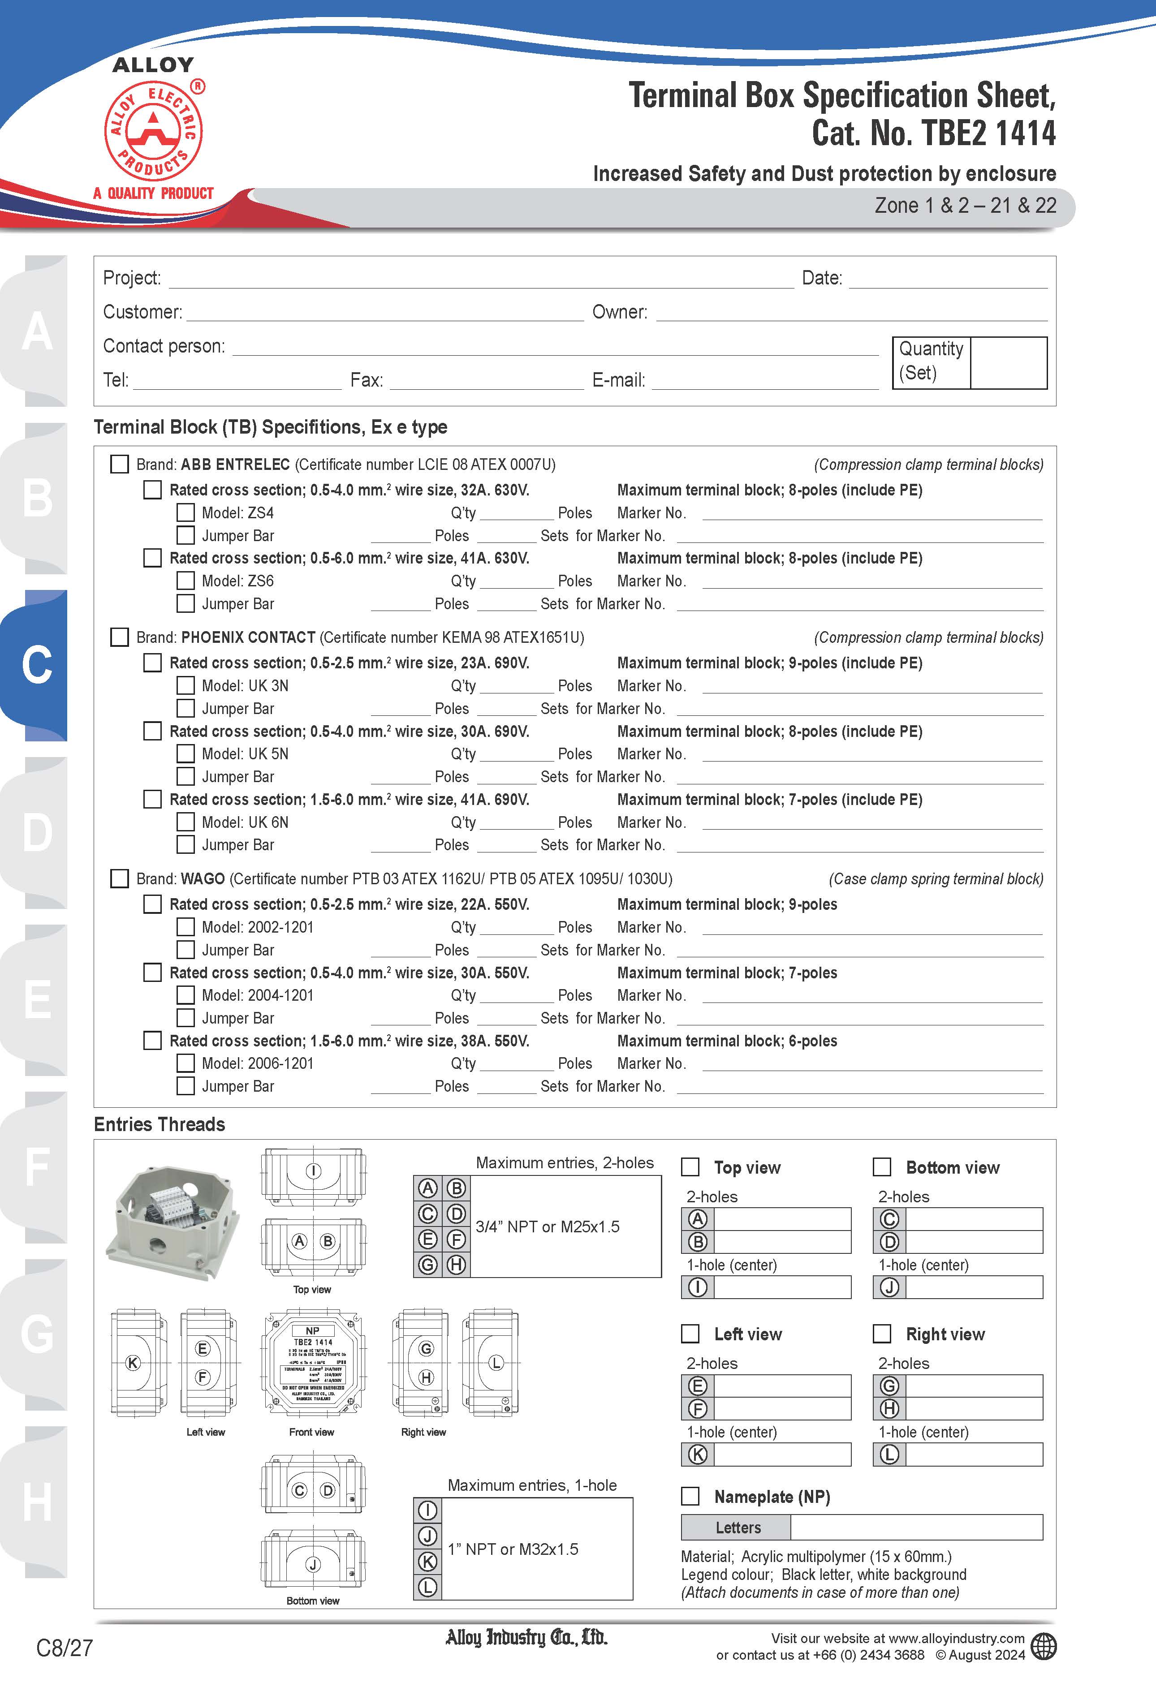
Task: Click the Contact person input line
Action: [x=556, y=347]
